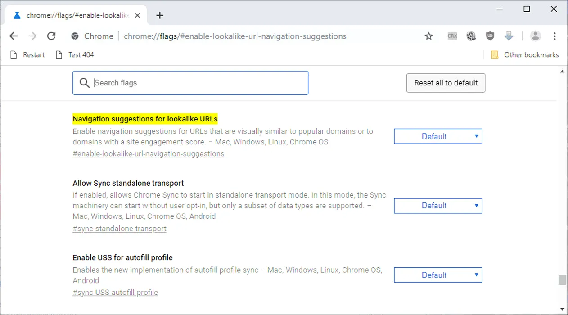
Task: Reload the current flags page
Action: coord(51,36)
